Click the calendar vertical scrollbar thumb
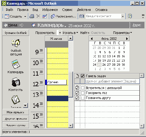The image size is (146, 137). pyautogui.click(x=70, y=84)
